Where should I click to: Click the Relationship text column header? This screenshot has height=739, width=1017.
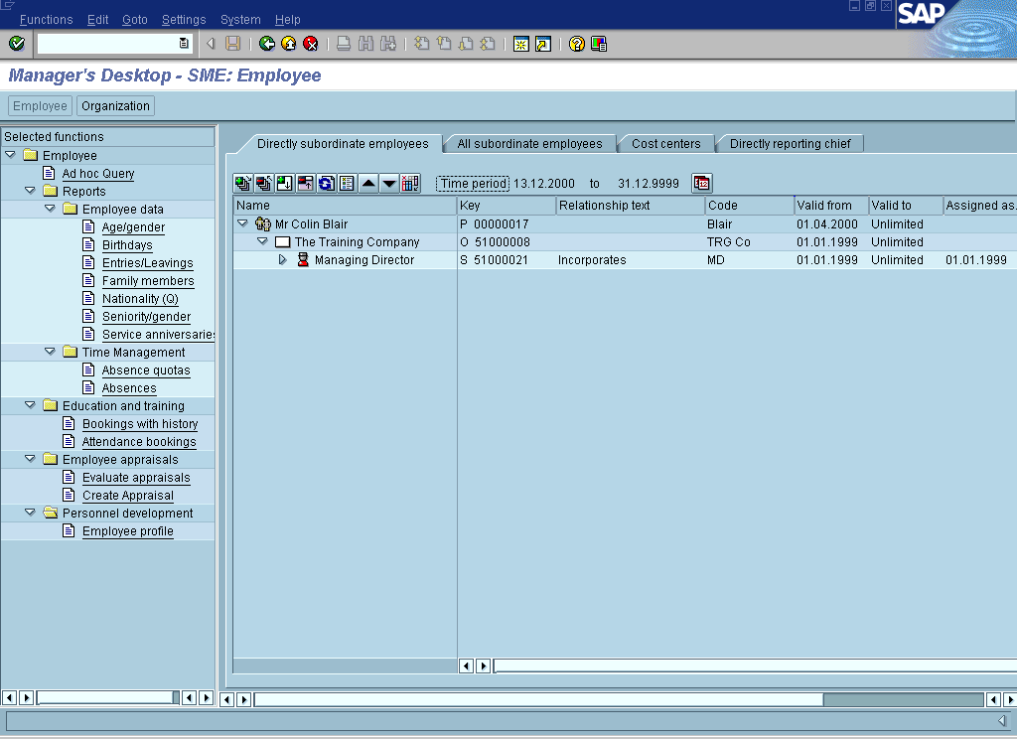click(x=631, y=205)
